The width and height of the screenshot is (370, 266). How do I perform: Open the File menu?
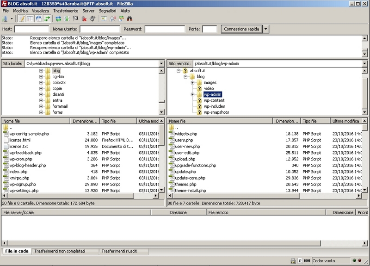coord(6,11)
